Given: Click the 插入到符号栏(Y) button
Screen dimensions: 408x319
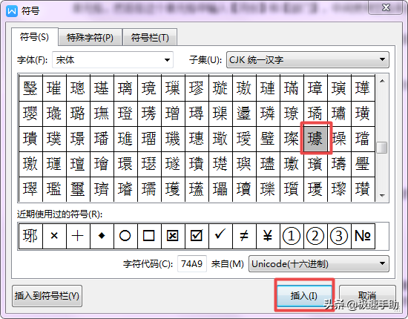Looking at the screenshot, I should click(47, 296).
